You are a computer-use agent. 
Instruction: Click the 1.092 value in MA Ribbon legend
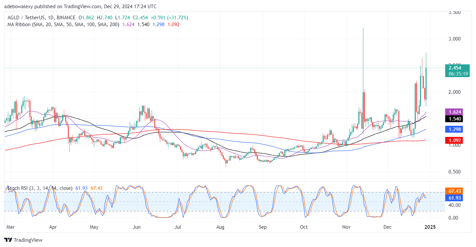click(x=173, y=25)
